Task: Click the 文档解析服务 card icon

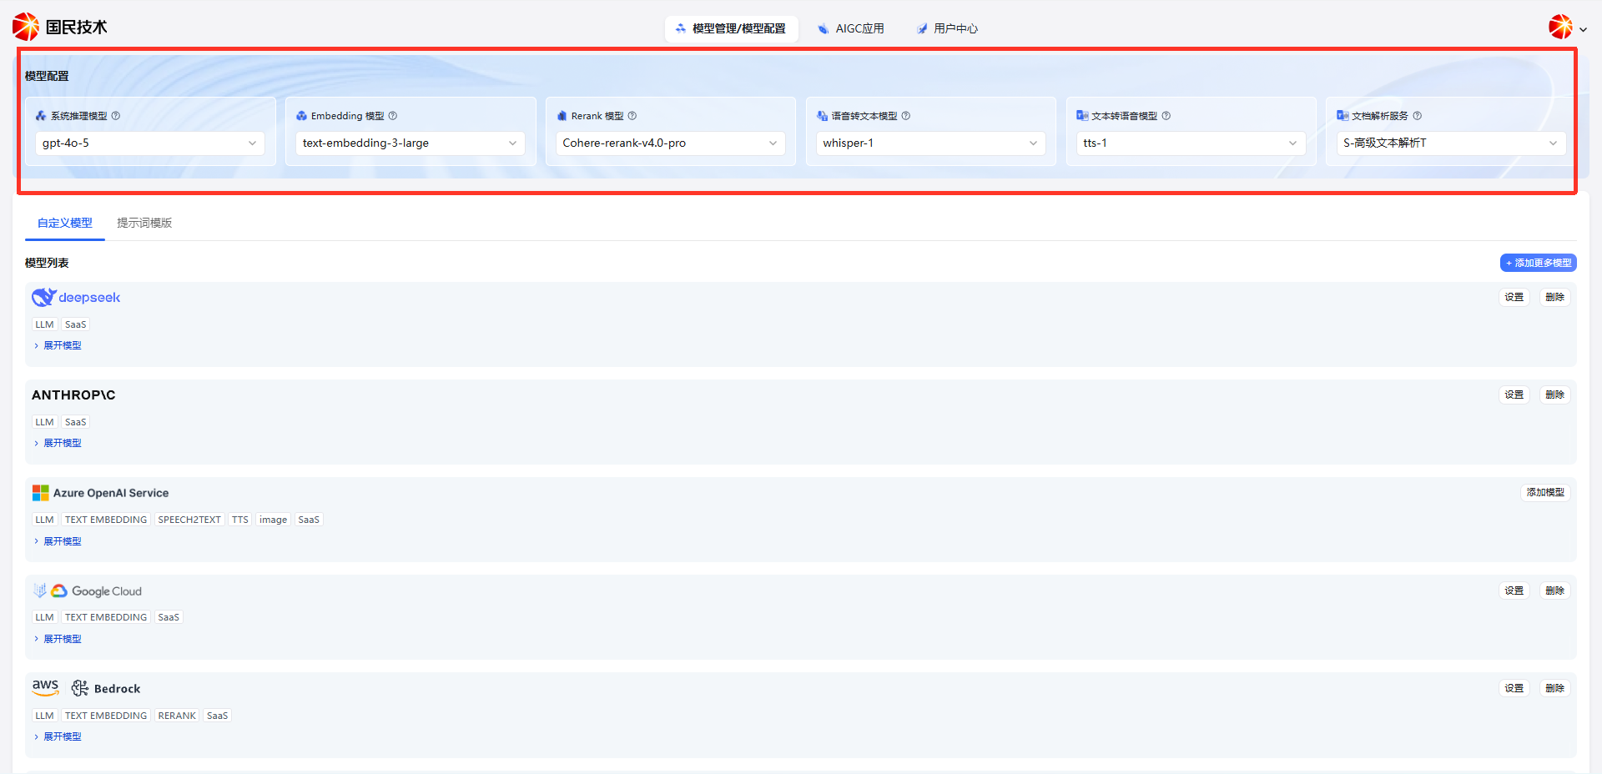Action: click(1343, 116)
